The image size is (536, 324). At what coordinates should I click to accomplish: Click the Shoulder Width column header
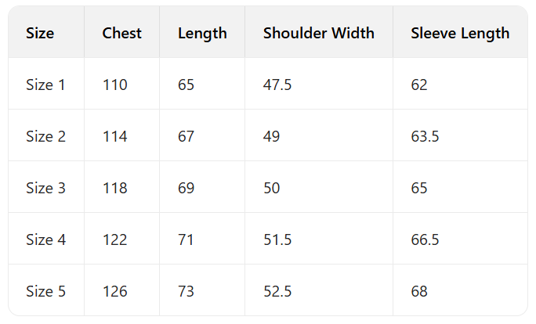tap(319, 33)
